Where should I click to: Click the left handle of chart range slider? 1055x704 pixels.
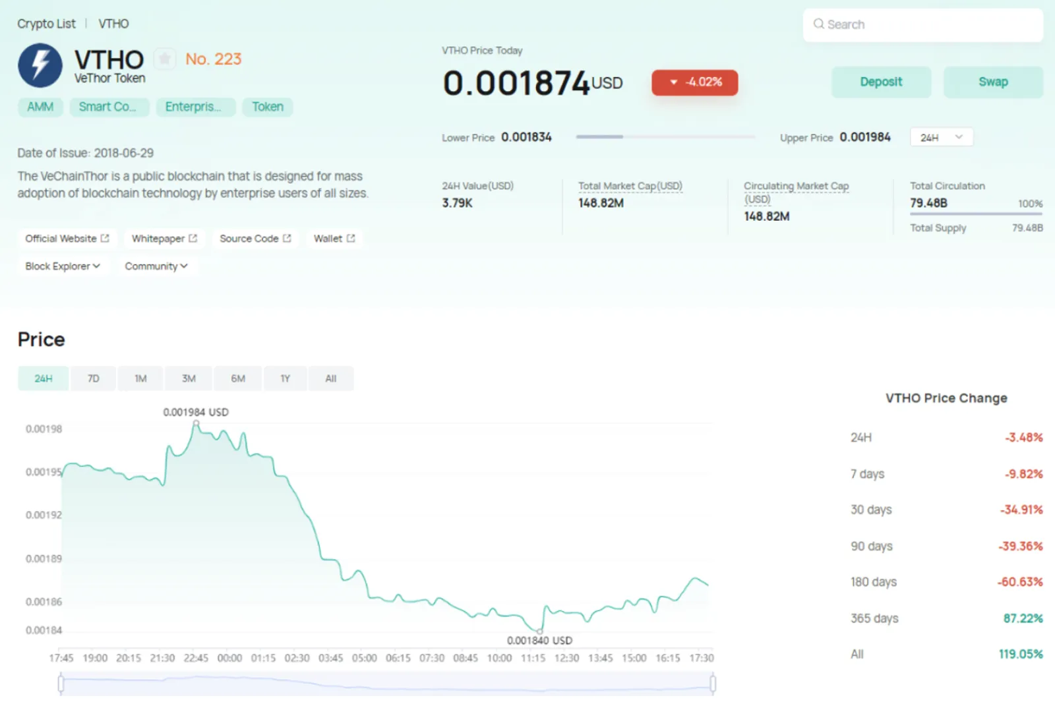(61, 684)
